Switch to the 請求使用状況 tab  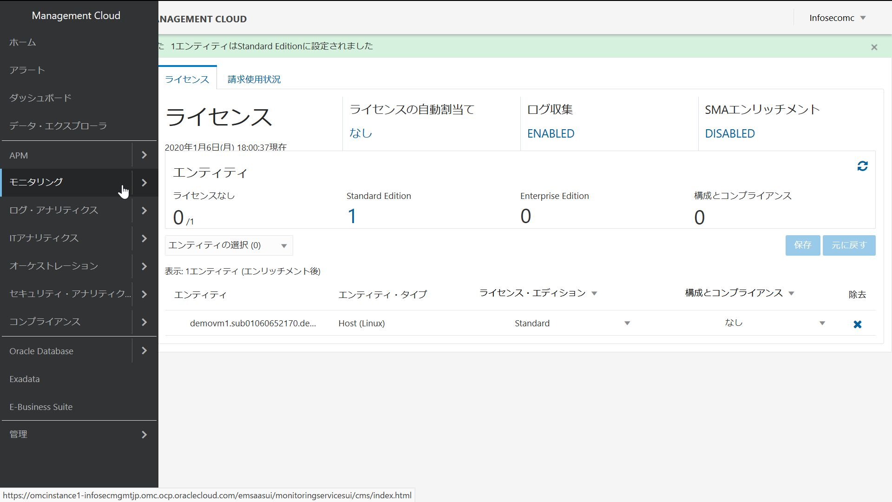254,79
